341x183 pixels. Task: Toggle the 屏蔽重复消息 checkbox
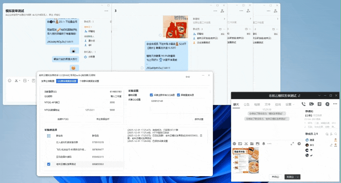(x=179, y=95)
